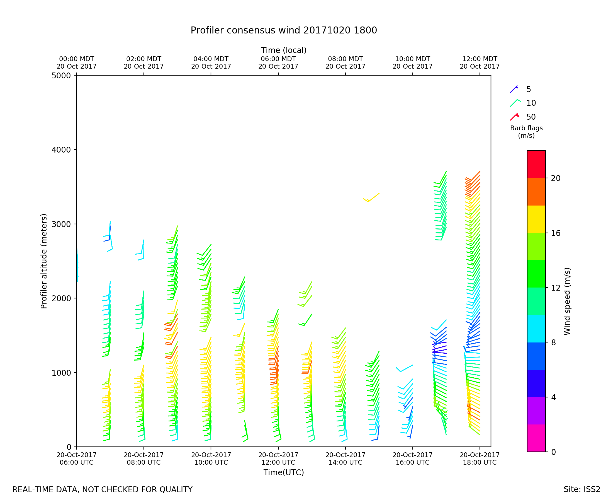Click the Profiler altitude (meters) axis label
The height and width of the screenshot is (502, 613).
(44, 261)
